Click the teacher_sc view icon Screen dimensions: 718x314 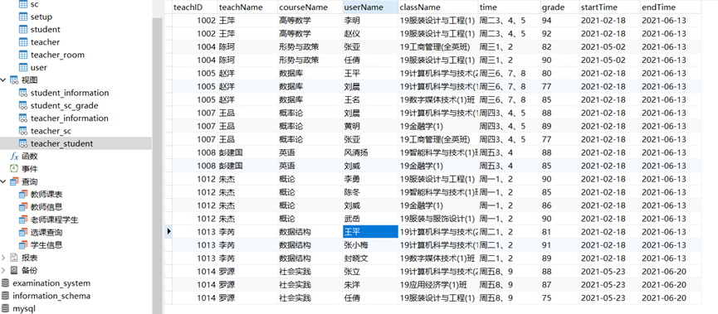point(23,131)
